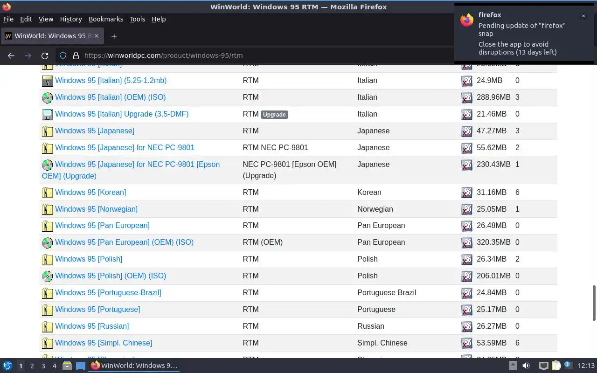Open Windows 95 [Pan European] link

(102, 225)
